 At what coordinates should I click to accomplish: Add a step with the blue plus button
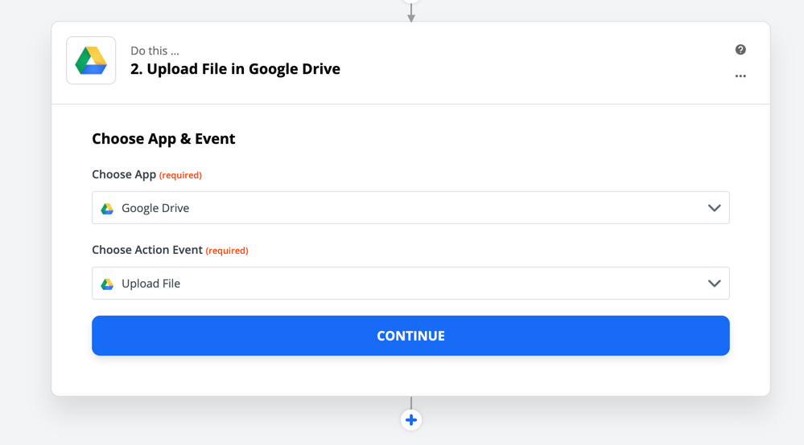pyautogui.click(x=410, y=420)
